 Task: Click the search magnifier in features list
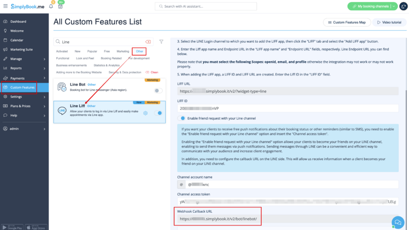tap(58, 42)
